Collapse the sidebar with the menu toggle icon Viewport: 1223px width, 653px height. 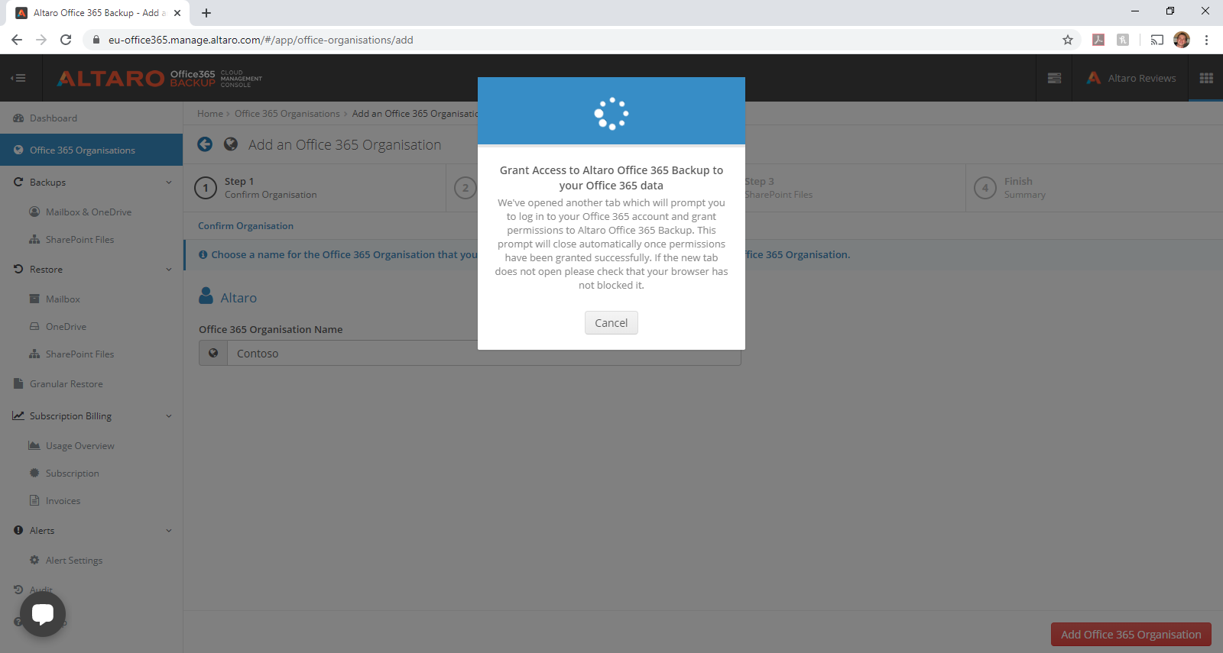18,78
